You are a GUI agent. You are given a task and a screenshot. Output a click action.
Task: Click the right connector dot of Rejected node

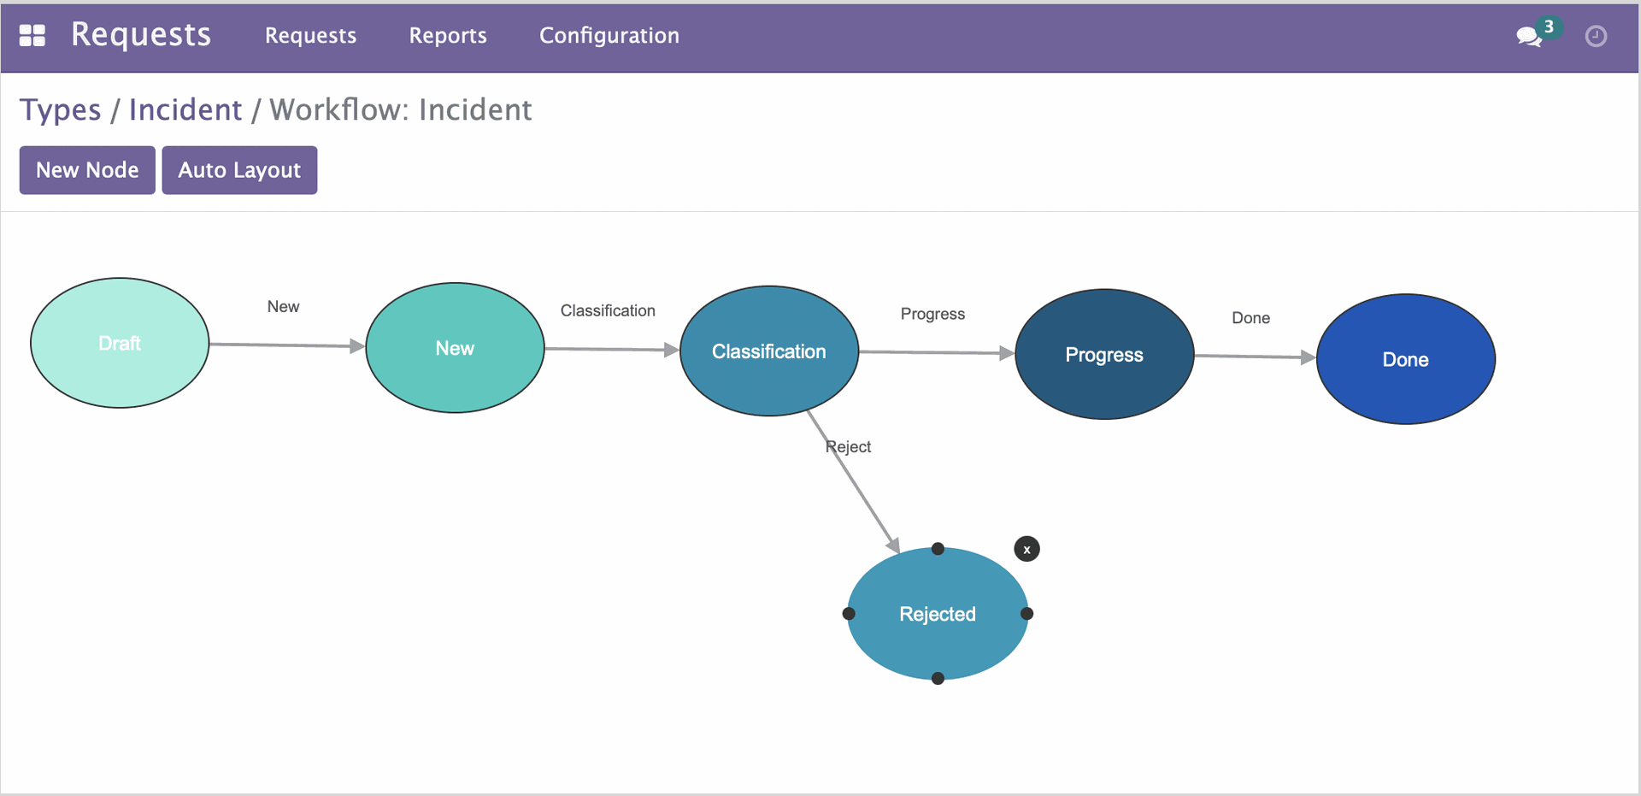point(1027,613)
